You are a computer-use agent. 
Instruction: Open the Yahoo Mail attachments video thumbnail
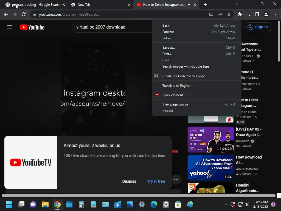(210, 168)
